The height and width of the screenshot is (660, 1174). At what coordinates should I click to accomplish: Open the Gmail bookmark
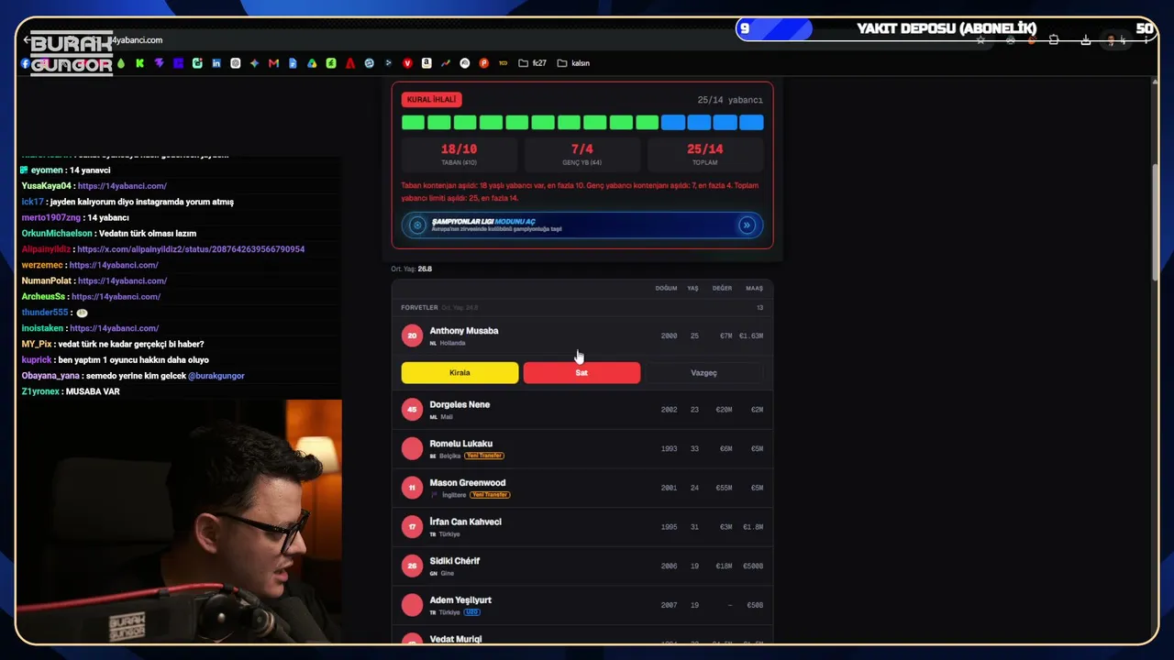click(x=273, y=63)
